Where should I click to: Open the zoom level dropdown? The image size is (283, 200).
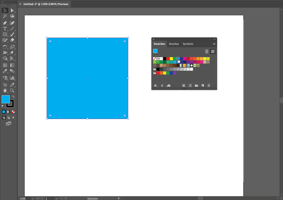point(32,199)
